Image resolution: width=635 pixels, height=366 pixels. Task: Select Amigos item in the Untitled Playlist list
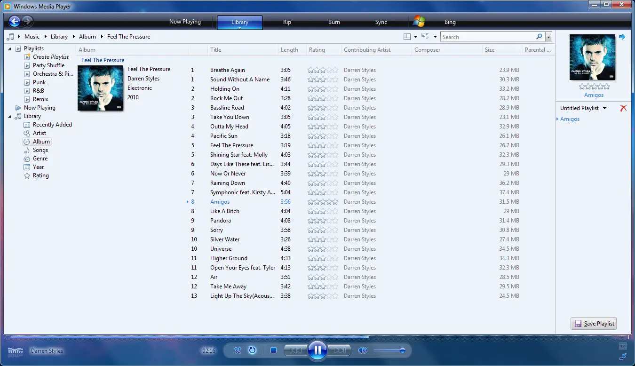point(570,119)
